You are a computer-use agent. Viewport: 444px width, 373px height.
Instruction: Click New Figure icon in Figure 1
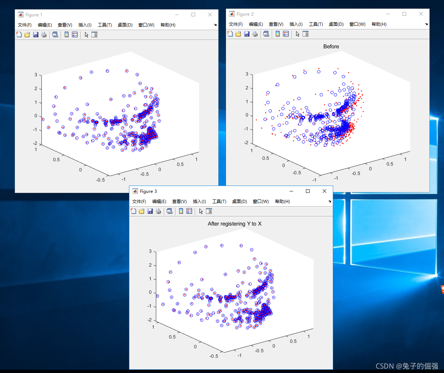19,35
